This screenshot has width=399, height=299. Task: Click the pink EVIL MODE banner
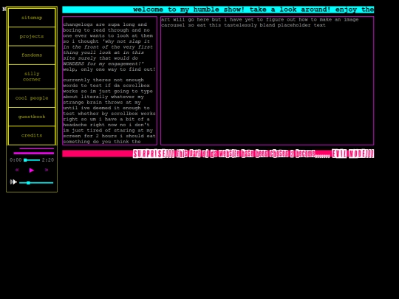coord(218,154)
